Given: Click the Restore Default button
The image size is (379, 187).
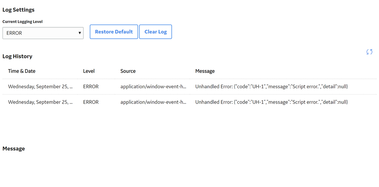Looking at the screenshot, I should pyautogui.click(x=114, y=32).
